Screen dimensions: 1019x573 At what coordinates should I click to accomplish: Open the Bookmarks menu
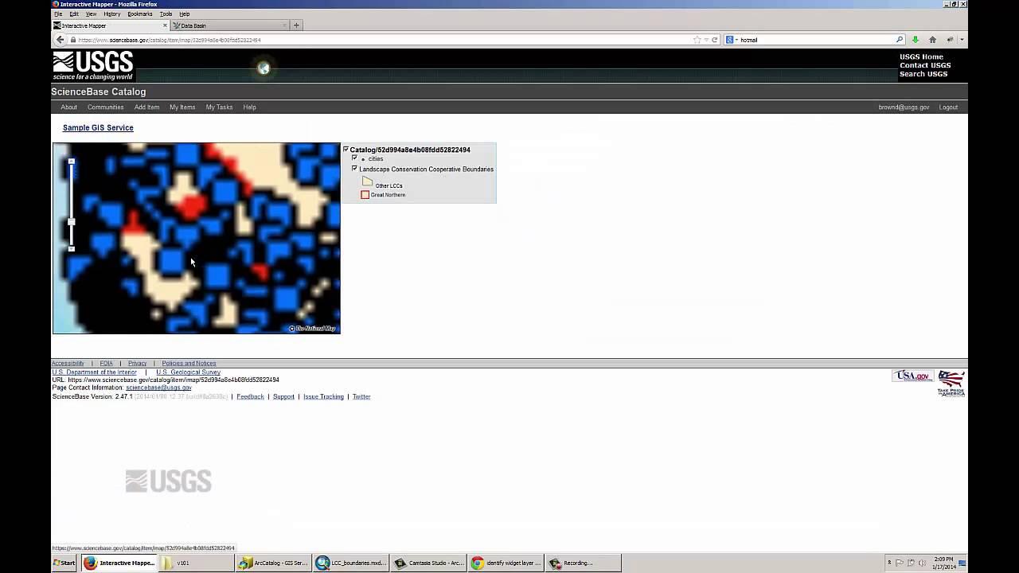140,14
